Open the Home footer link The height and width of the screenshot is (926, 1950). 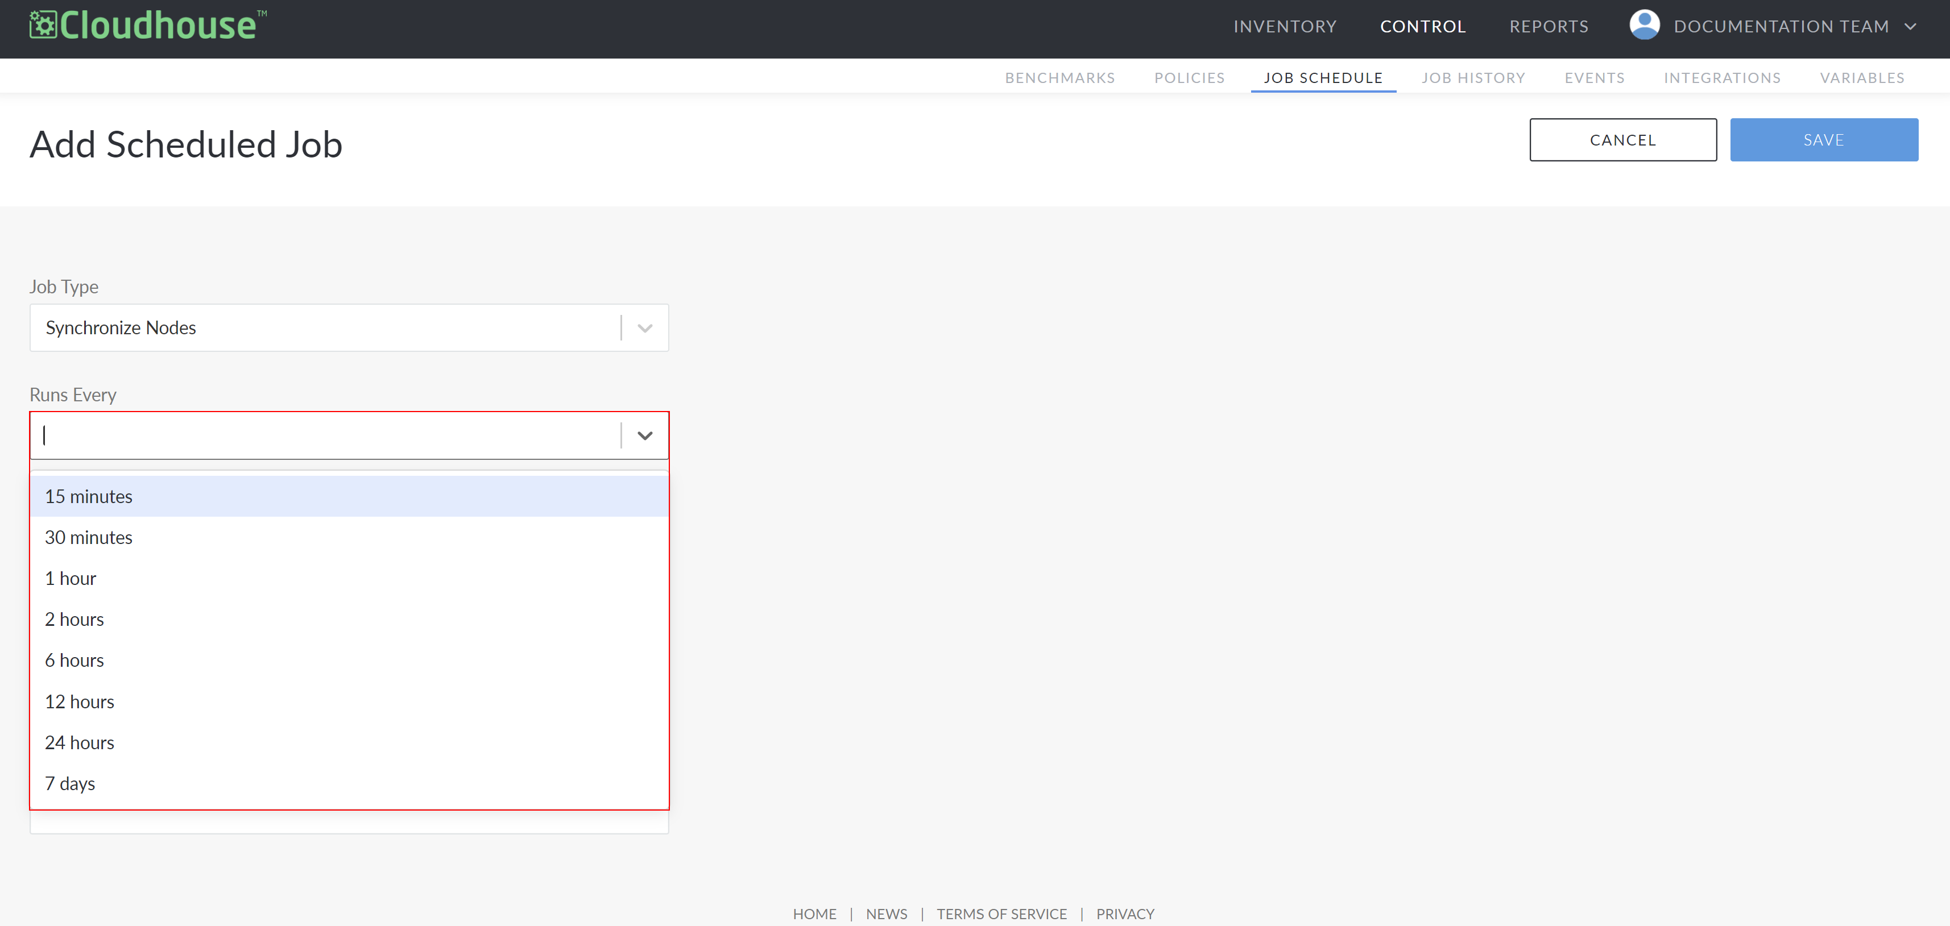tap(814, 914)
